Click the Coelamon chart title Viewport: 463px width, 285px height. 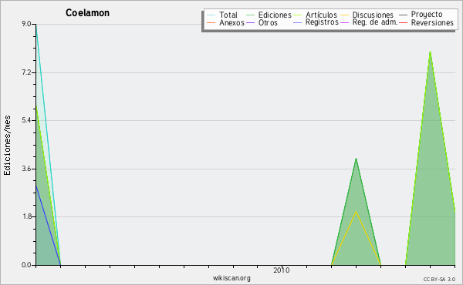pos(88,13)
